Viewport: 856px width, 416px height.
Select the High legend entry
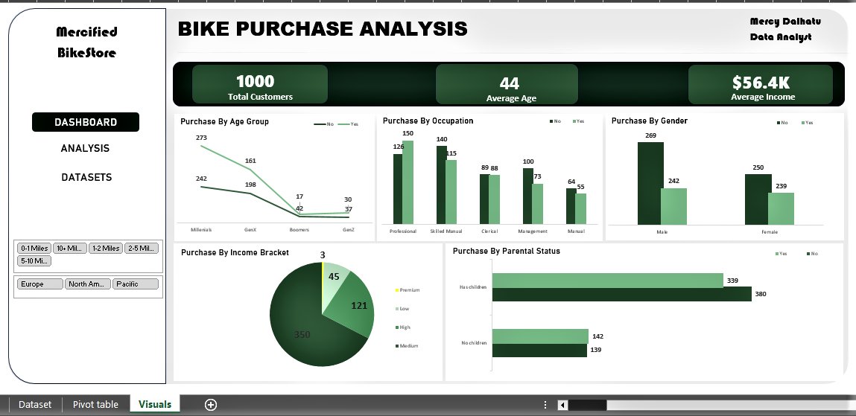402,327
